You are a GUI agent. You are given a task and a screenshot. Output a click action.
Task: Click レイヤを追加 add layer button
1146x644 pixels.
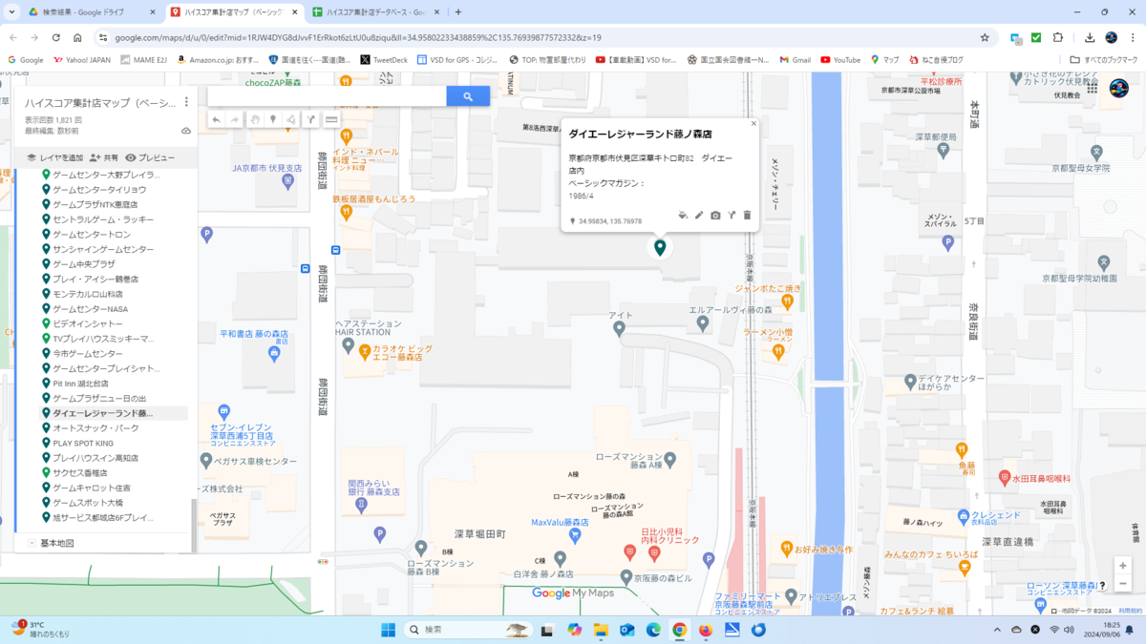[54, 157]
